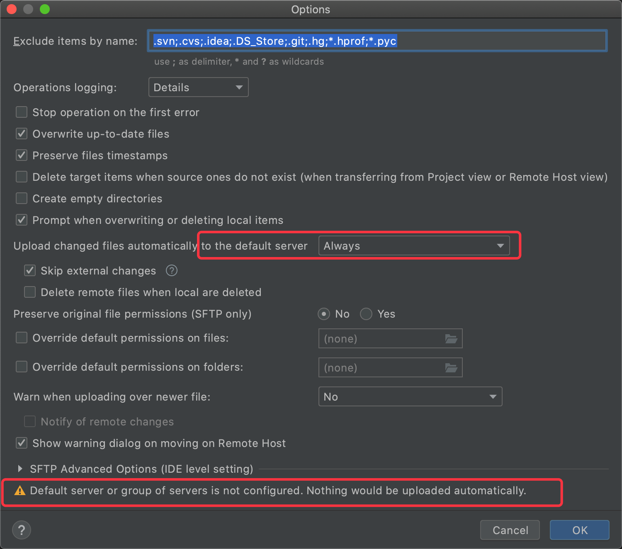Image resolution: width=622 pixels, height=549 pixels.
Task: Enable Stop operation on the first error
Action: pos(21,112)
